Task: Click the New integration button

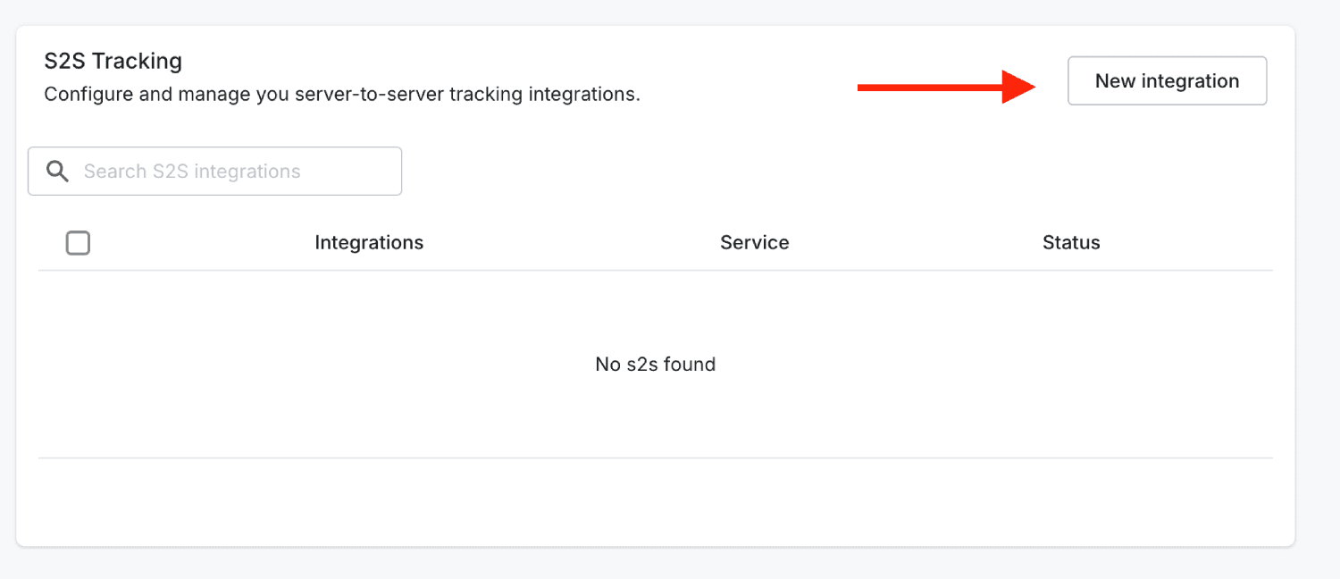Action: [1167, 80]
